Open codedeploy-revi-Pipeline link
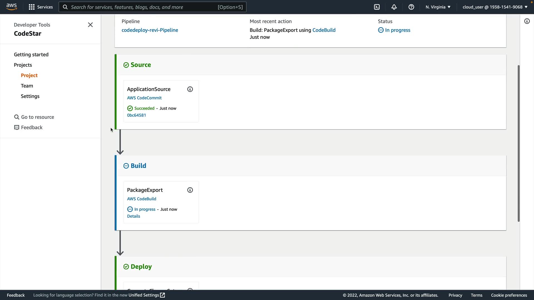This screenshot has height=300, width=534. [150, 30]
